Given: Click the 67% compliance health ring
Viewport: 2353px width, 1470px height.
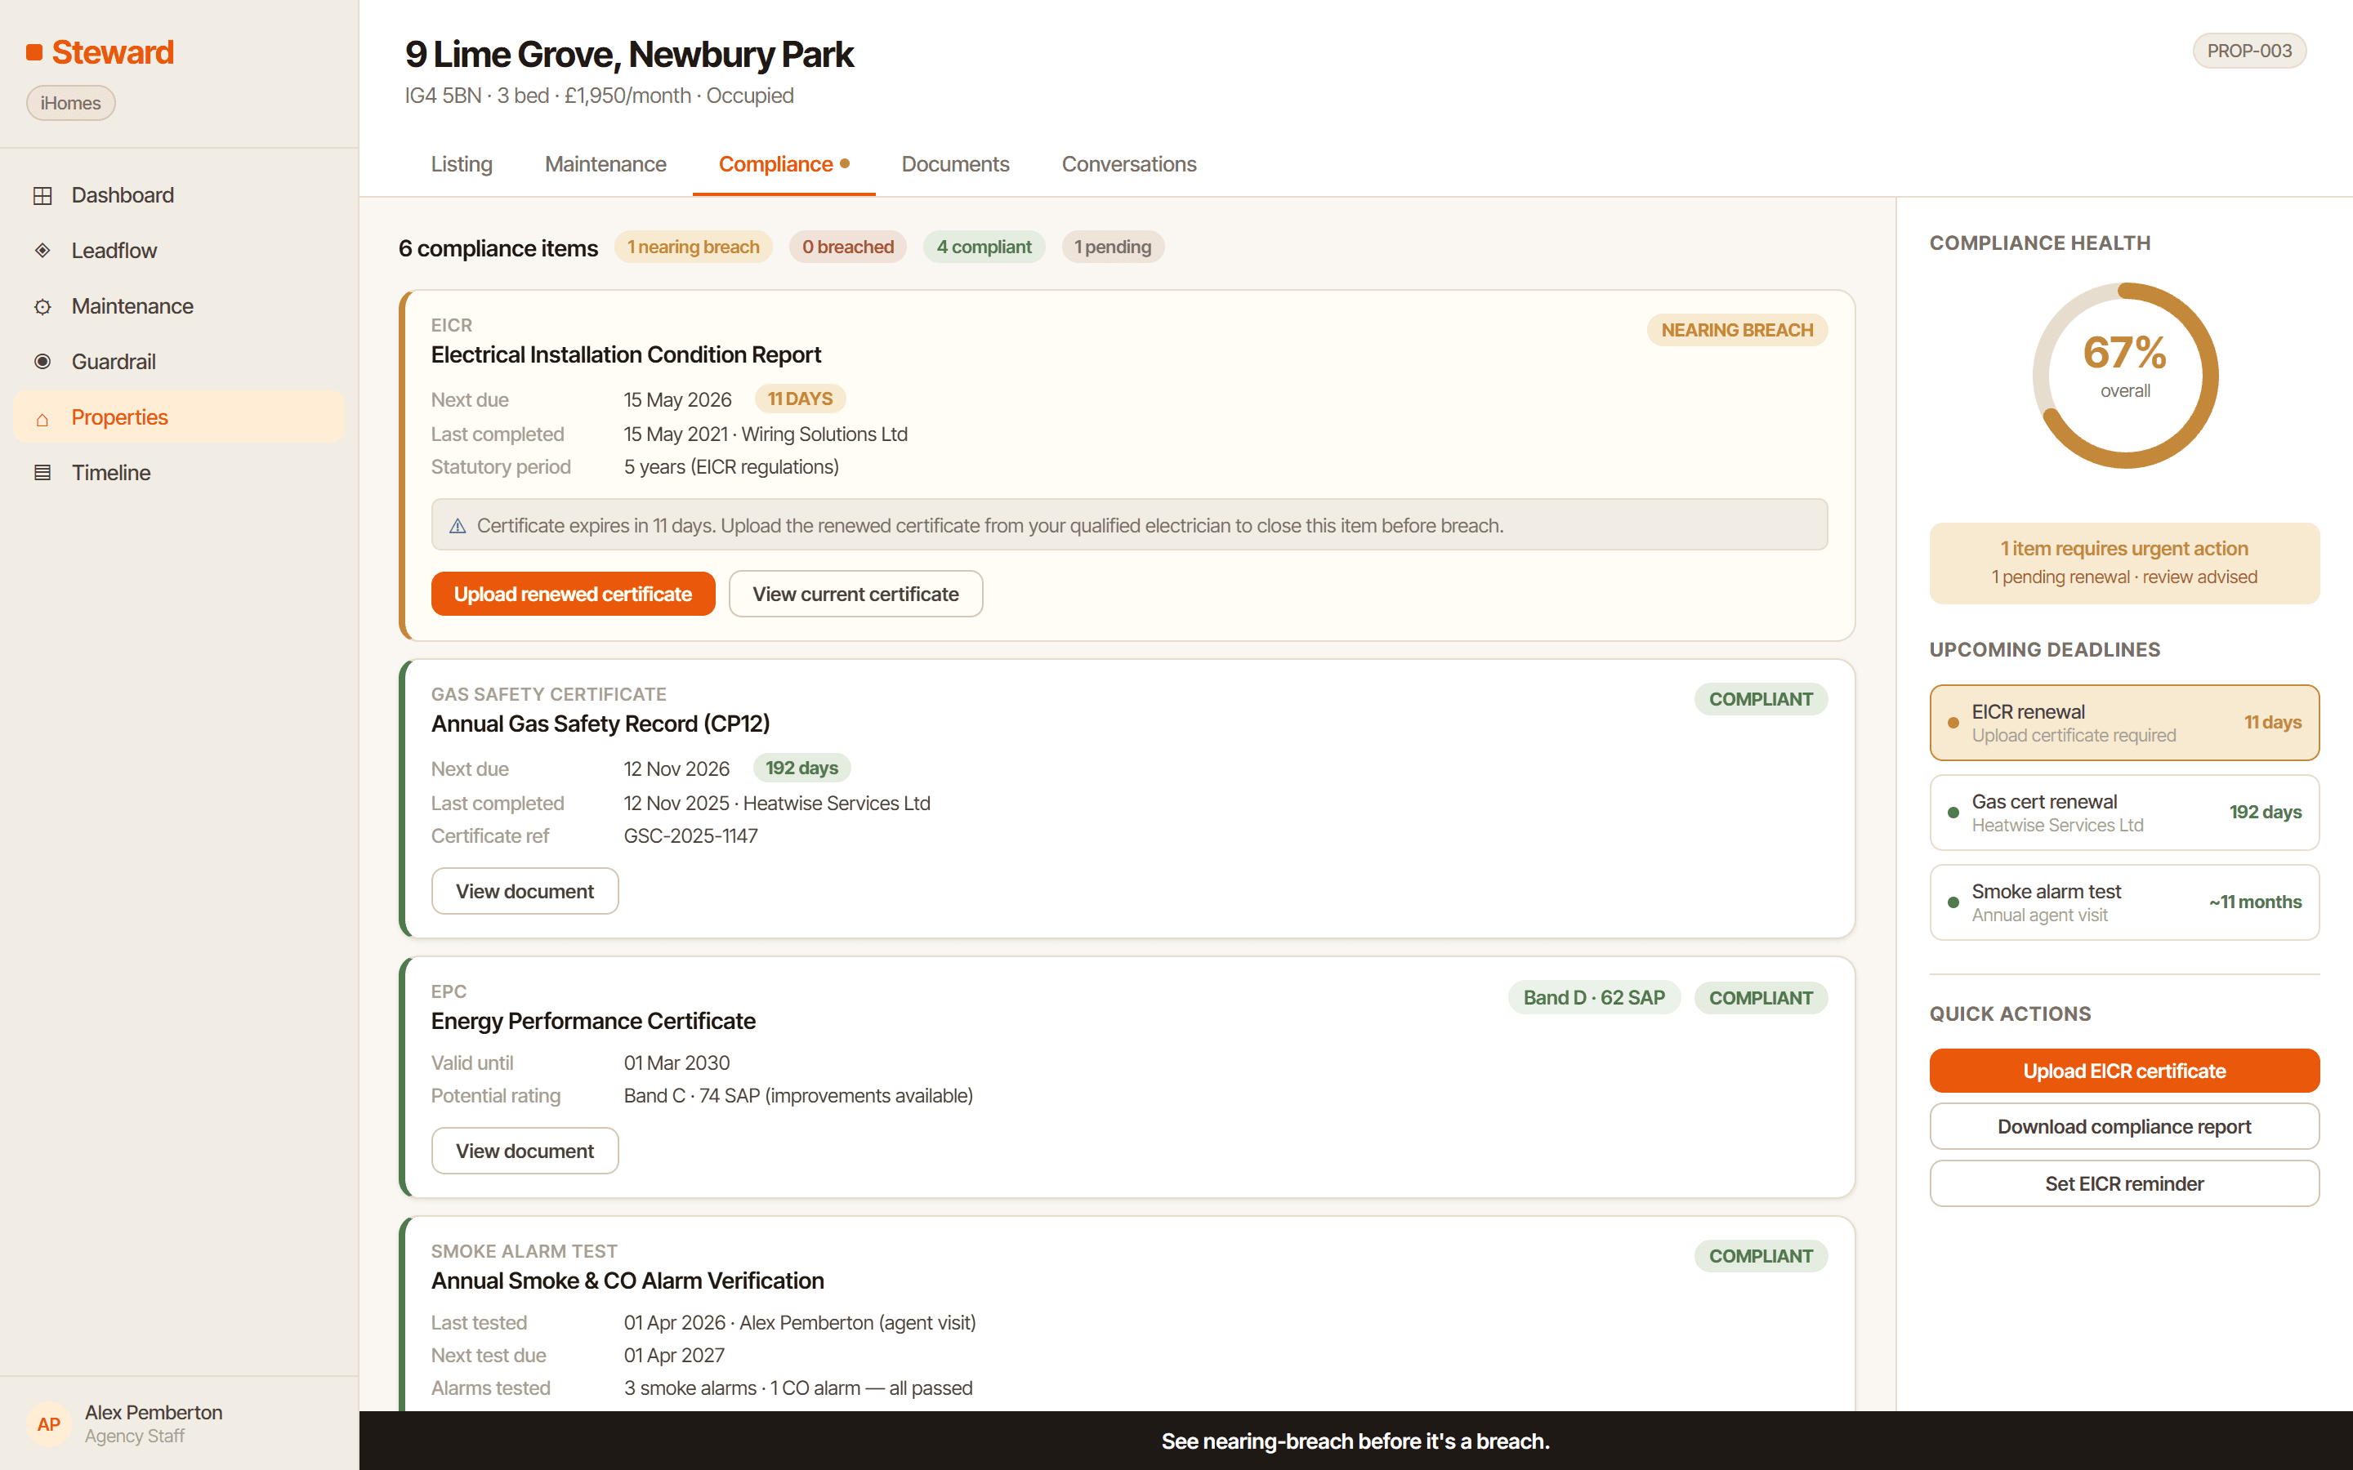Looking at the screenshot, I should click(x=2126, y=376).
